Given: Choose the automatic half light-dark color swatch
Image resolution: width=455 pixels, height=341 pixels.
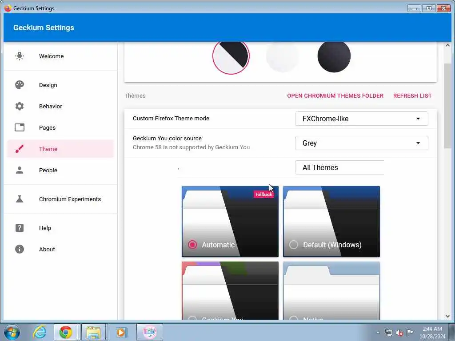Looking at the screenshot, I should click(x=231, y=56).
